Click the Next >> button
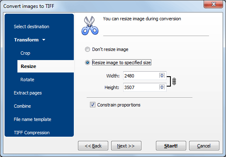Image resolution: width=226 pixels, height=157 pixels. (x=126, y=146)
